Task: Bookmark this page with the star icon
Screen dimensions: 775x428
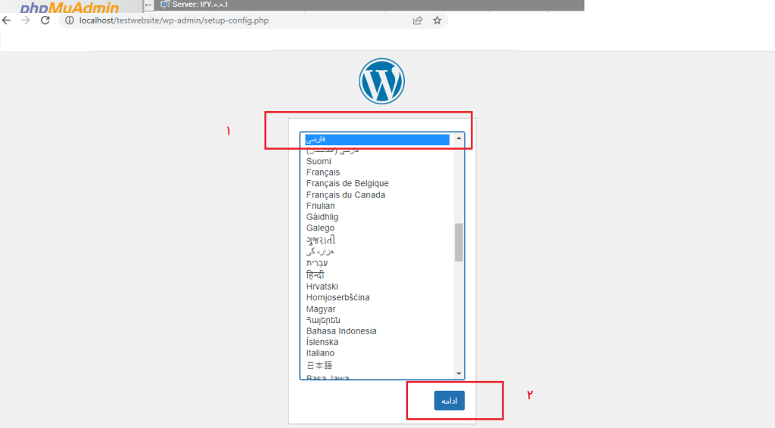Action: 437,20
